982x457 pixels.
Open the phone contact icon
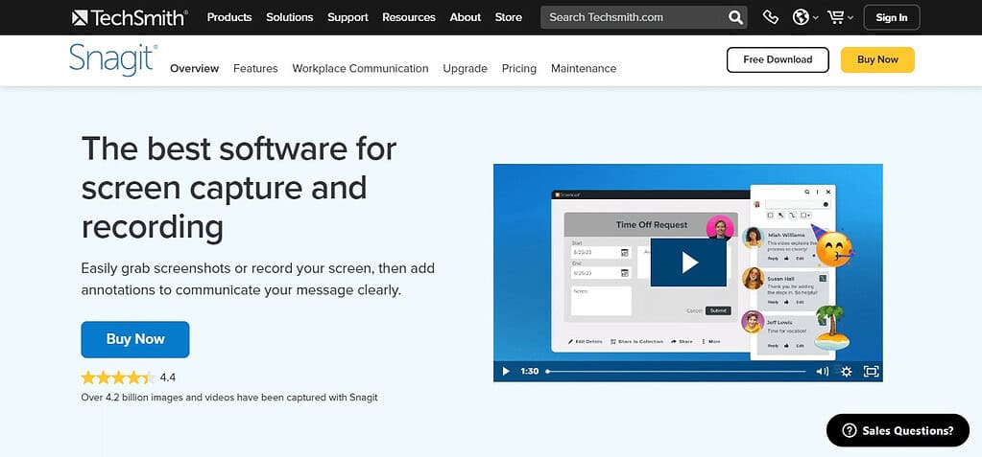coord(770,17)
